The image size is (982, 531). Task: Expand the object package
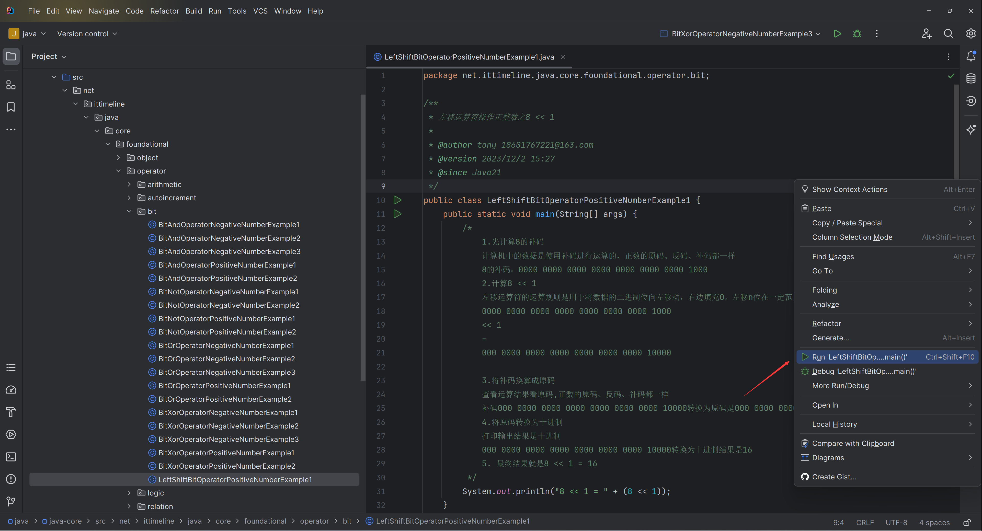(119, 157)
